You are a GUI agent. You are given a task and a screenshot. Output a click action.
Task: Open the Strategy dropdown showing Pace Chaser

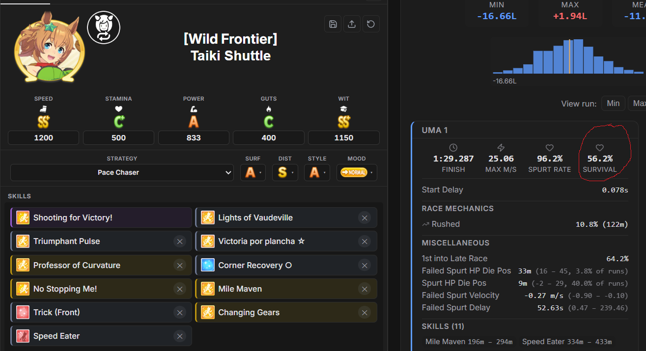coord(122,172)
